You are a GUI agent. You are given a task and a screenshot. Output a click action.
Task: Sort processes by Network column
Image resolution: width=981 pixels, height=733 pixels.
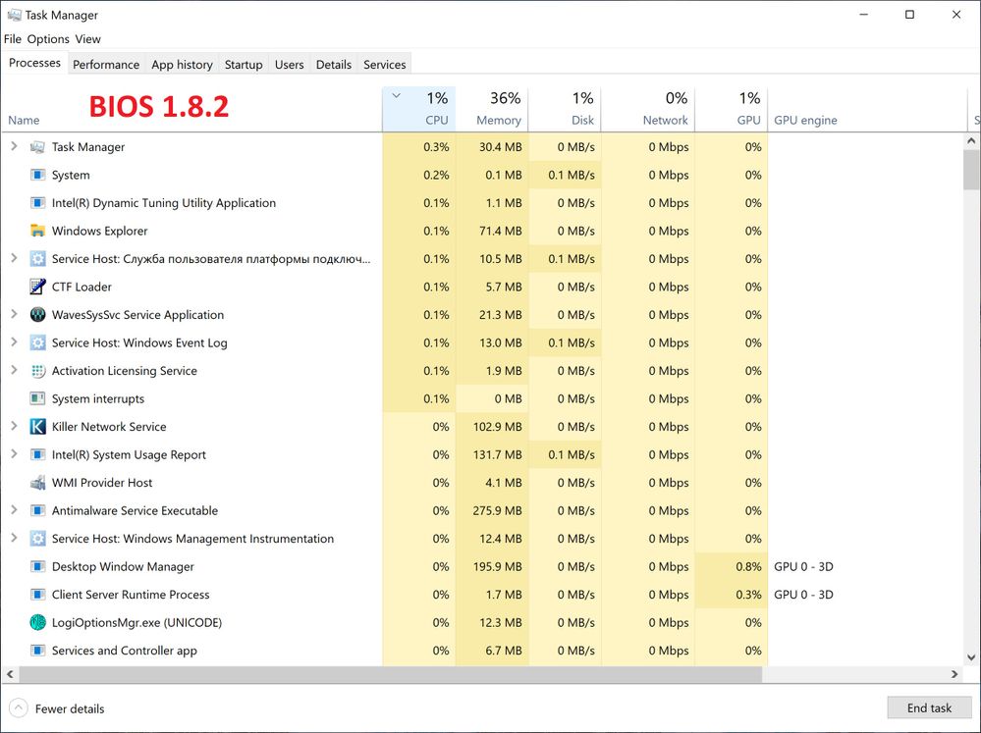click(x=647, y=109)
